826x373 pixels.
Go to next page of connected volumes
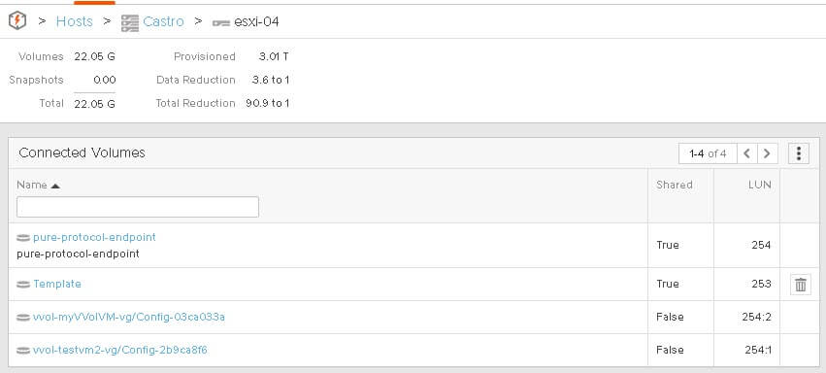click(x=767, y=153)
